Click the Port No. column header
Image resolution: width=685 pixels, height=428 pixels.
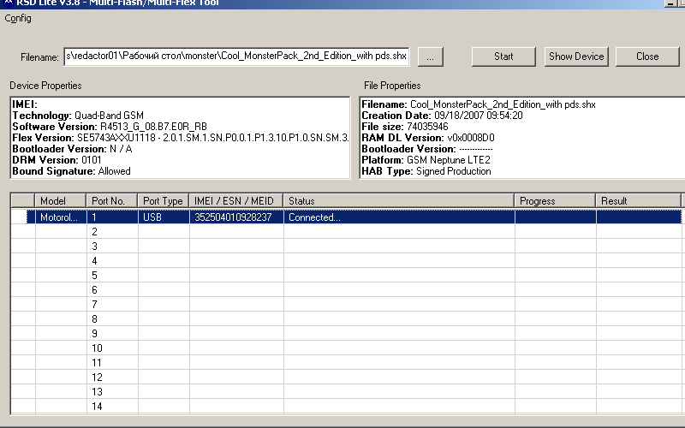pyautogui.click(x=112, y=201)
